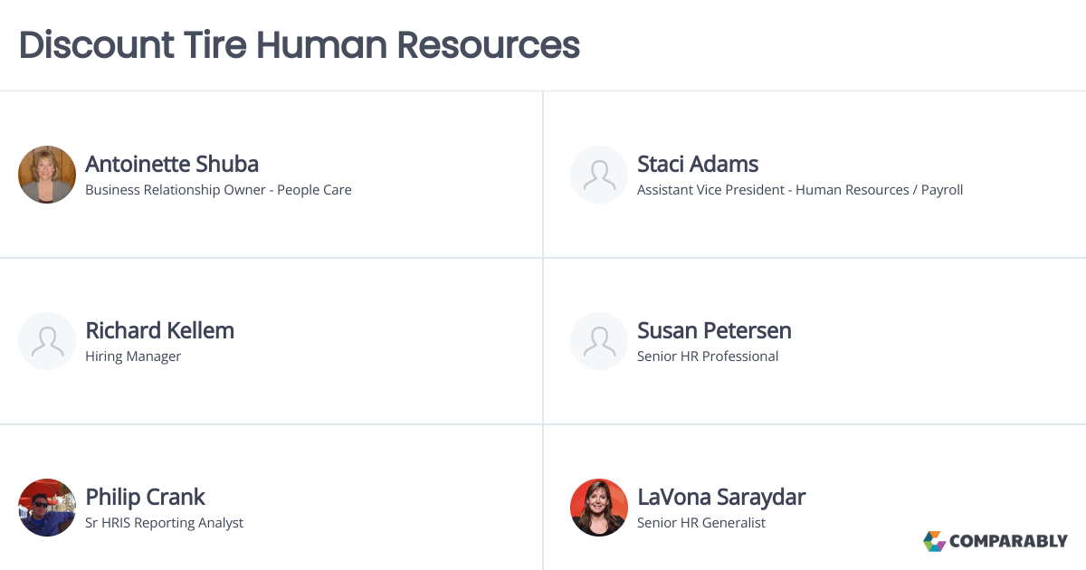Select the Susan Petersen name
The width and height of the screenshot is (1086, 570).
coord(714,330)
